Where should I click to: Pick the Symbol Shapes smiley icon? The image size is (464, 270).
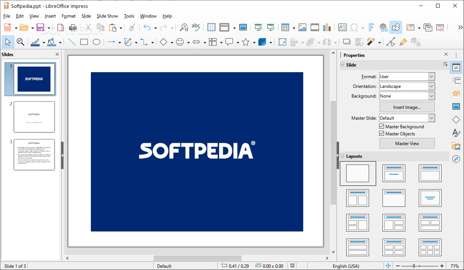(x=180, y=42)
